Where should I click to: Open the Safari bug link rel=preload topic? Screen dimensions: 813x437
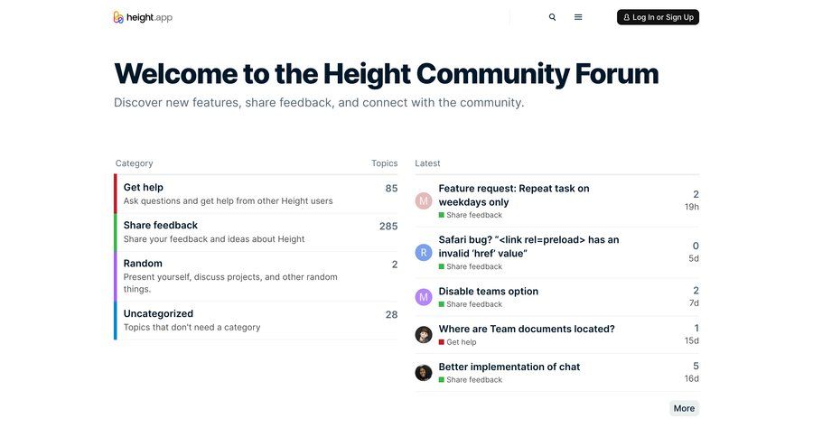528,246
